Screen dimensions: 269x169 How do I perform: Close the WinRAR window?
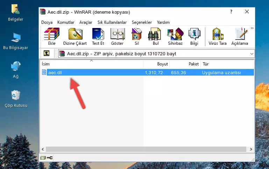tap(247, 12)
